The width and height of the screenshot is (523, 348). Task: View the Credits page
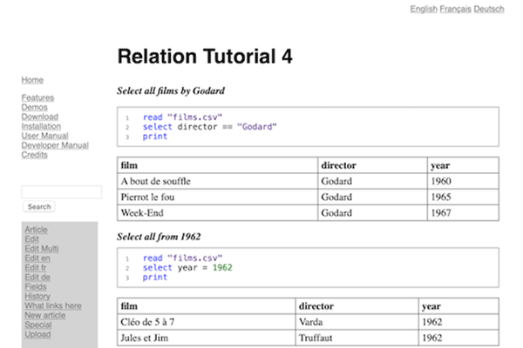[x=35, y=156]
